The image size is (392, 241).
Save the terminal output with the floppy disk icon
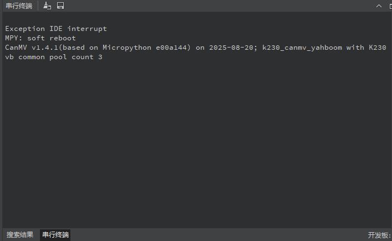(x=60, y=6)
